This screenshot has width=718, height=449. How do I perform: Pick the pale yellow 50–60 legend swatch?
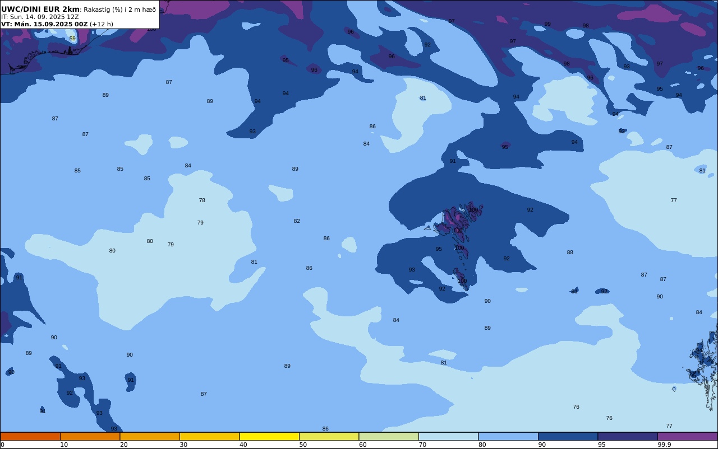tap(329, 436)
